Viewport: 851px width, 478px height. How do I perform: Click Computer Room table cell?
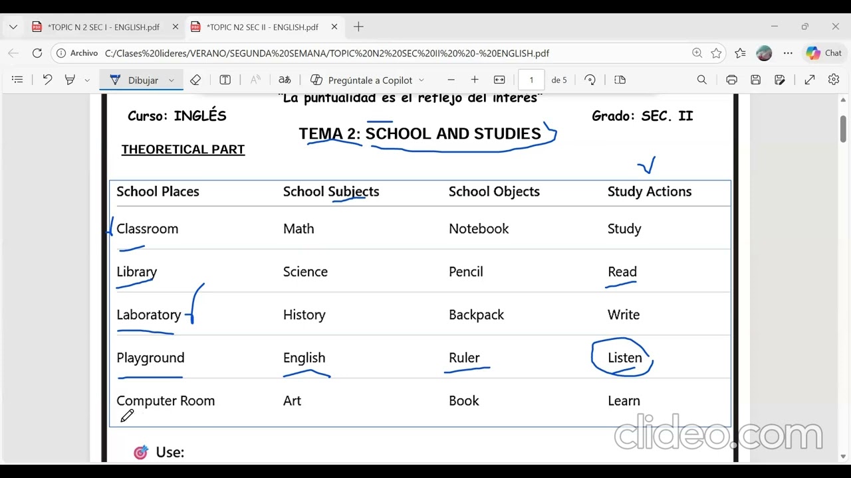coord(166,401)
